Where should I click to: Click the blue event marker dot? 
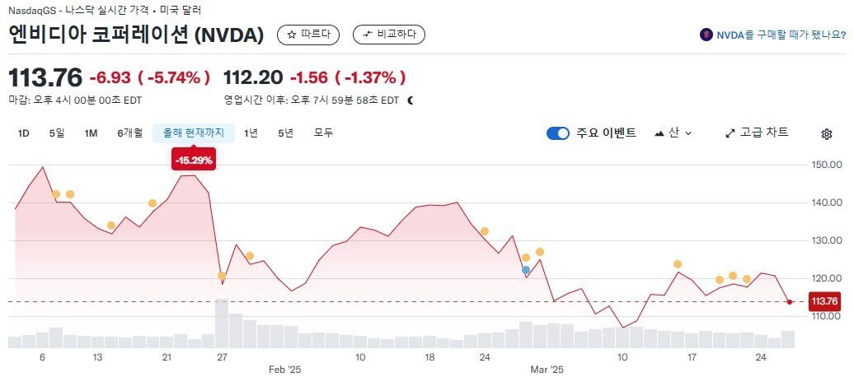[x=526, y=270]
